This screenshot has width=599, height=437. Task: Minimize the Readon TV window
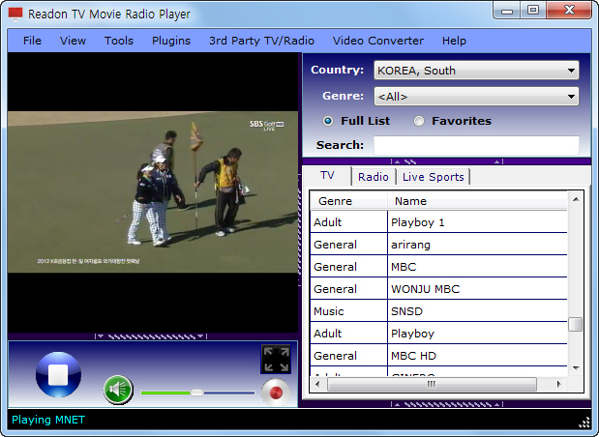[x=506, y=11]
